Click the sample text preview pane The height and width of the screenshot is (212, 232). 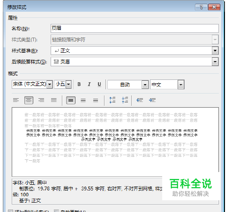(115, 142)
